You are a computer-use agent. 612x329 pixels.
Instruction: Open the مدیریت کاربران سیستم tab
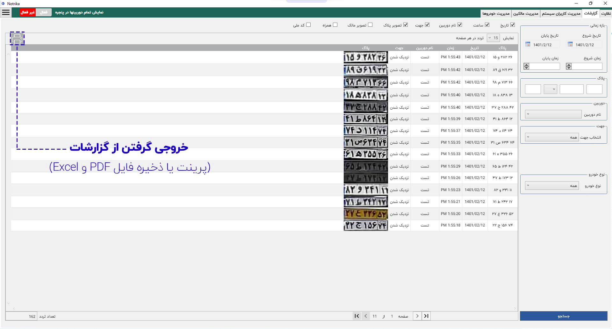pos(561,13)
